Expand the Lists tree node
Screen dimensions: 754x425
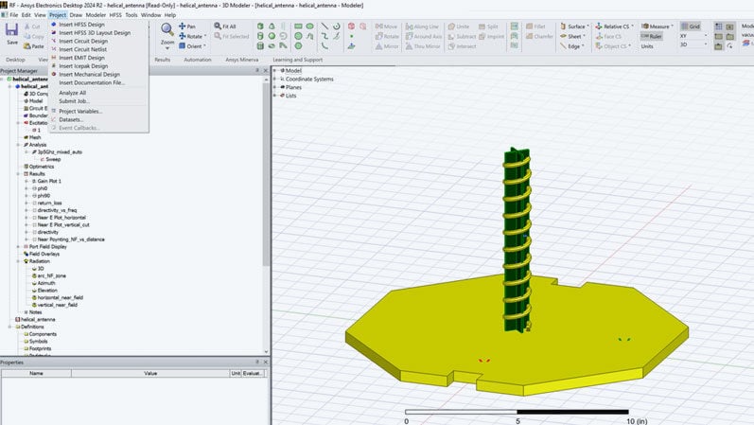(x=275, y=96)
